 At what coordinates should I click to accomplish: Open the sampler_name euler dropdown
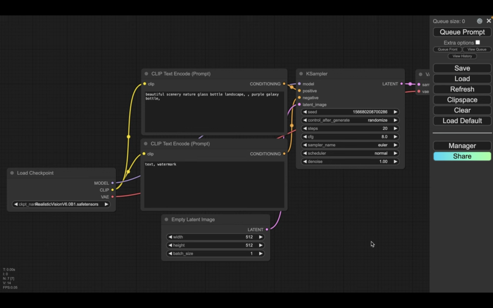click(x=350, y=145)
